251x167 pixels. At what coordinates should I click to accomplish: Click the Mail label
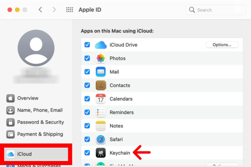pos(114,72)
